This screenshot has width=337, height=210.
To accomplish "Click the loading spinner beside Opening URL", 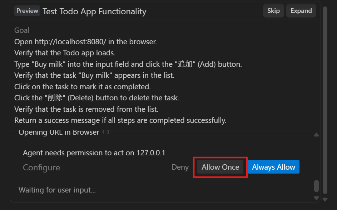I will tap(105, 132).
